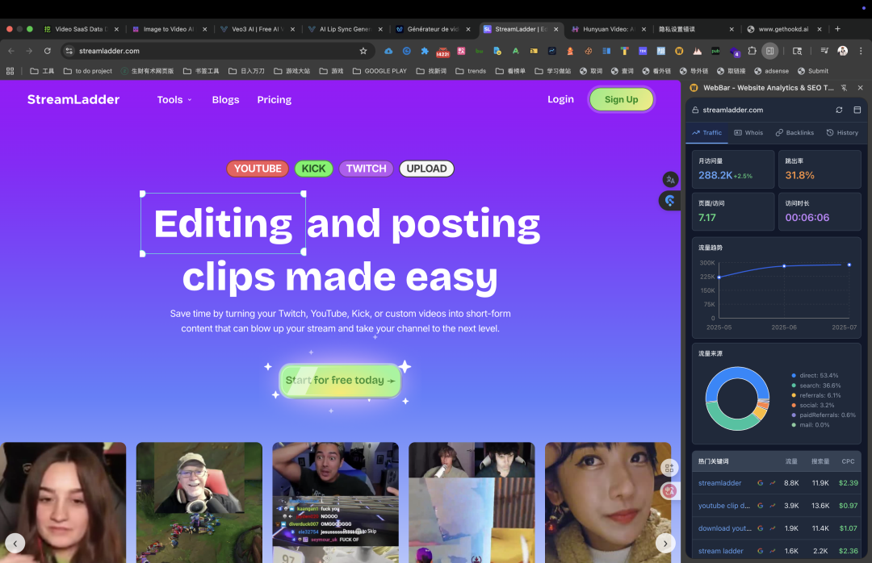
Task: Open the blue puzzle-piece extension icon
Action: [425, 51]
